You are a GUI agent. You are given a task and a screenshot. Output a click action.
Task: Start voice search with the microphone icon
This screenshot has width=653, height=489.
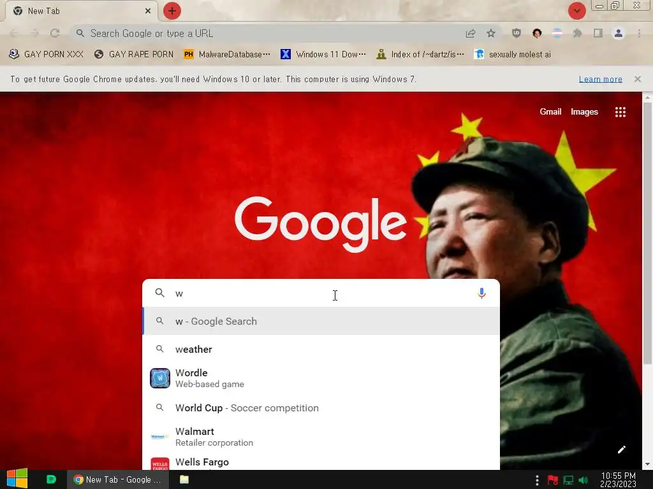pyautogui.click(x=481, y=293)
